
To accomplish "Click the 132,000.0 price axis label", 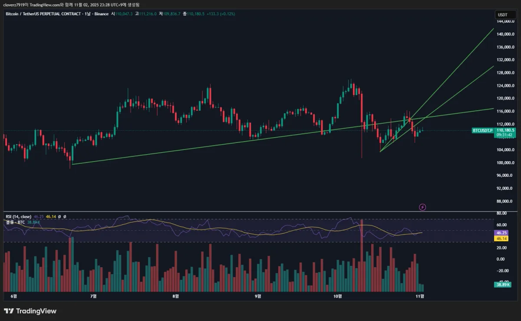I will pyautogui.click(x=506, y=60).
